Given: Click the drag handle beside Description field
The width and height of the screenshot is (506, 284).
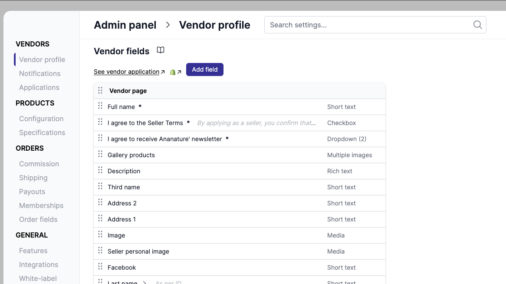Looking at the screenshot, I should 100,171.
